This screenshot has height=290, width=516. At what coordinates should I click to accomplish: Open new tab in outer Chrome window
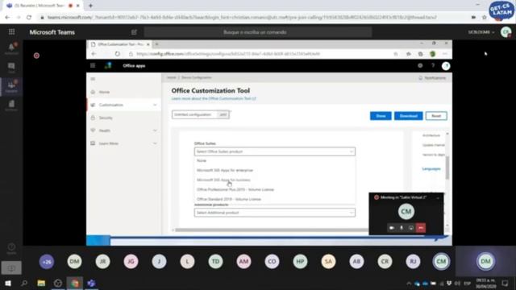[90, 6]
